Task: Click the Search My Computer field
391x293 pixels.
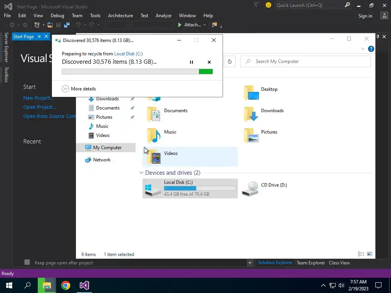Action: 305,61
